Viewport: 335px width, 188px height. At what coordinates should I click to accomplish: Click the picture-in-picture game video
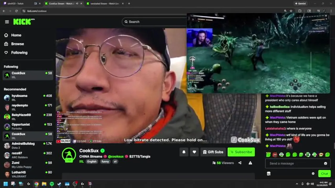point(258,53)
